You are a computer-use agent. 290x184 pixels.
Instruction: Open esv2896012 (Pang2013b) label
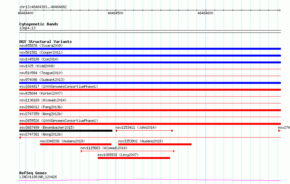[x=41, y=107]
